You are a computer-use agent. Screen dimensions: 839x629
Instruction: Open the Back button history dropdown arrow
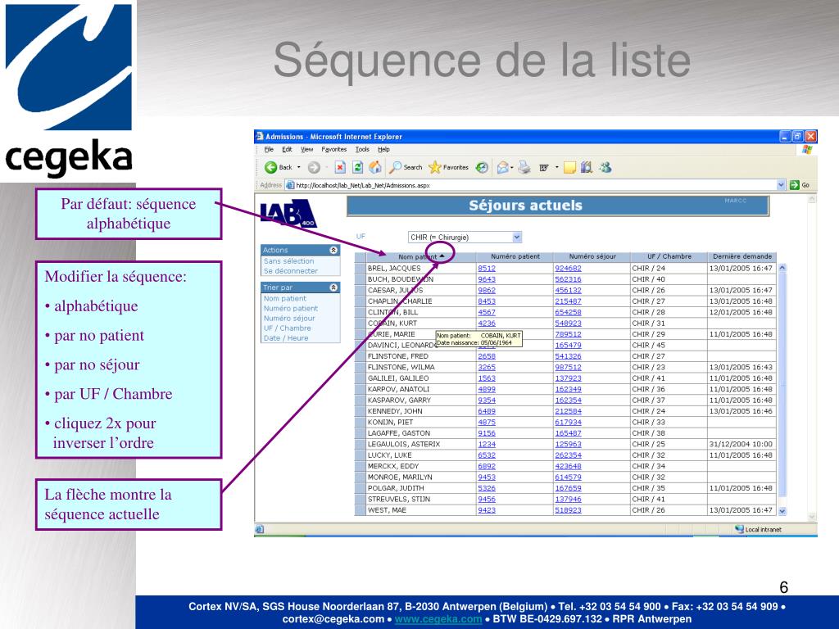click(298, 167)
